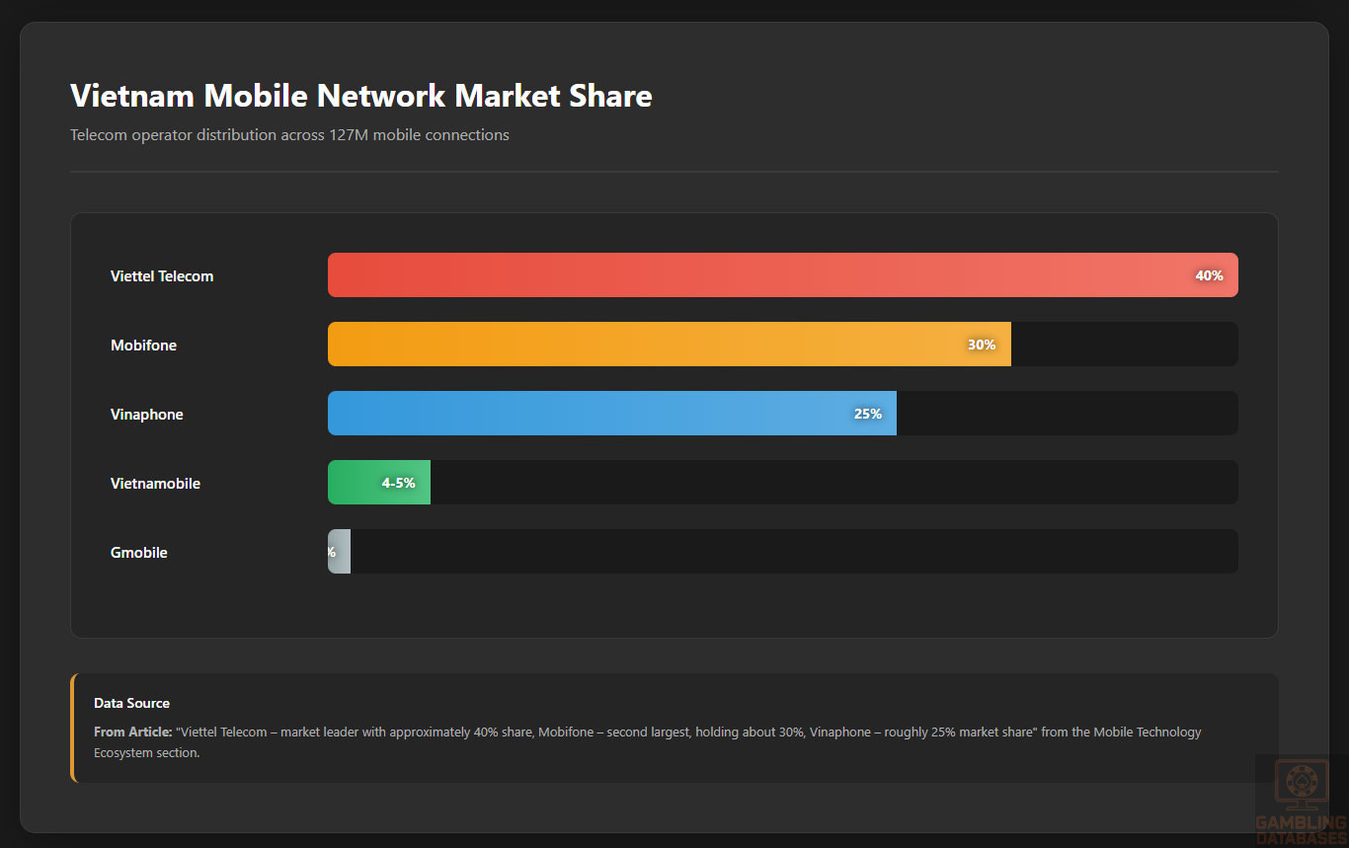
Task: Click the Data Source heading
Action: click(x=131, y=703)
